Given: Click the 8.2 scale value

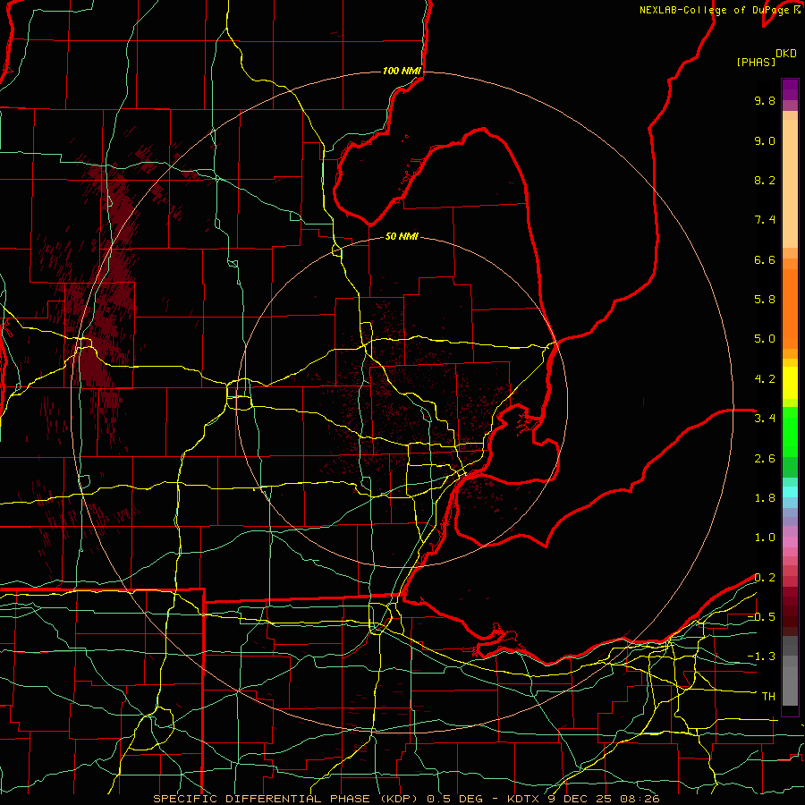Looking at the screenshot, I should (765, 180).
